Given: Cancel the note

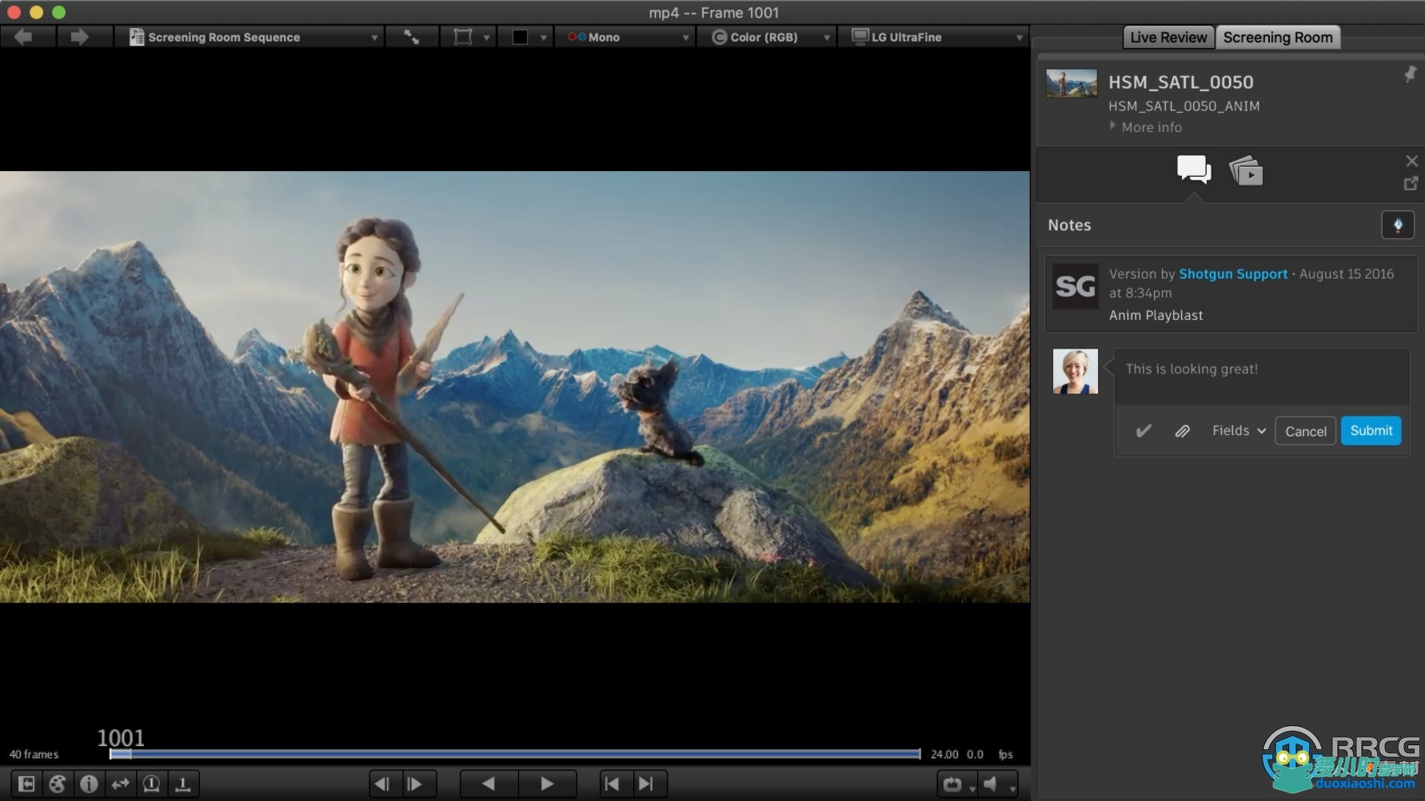Looking at the screenshot, I should click(1305, 431).
